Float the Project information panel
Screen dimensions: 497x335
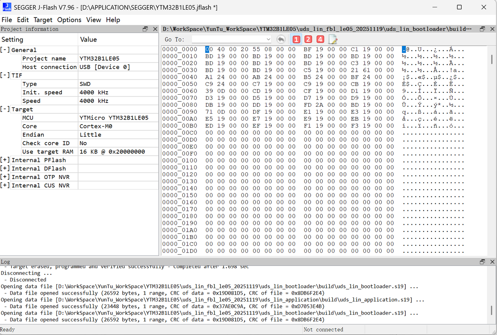coord(146,29)
